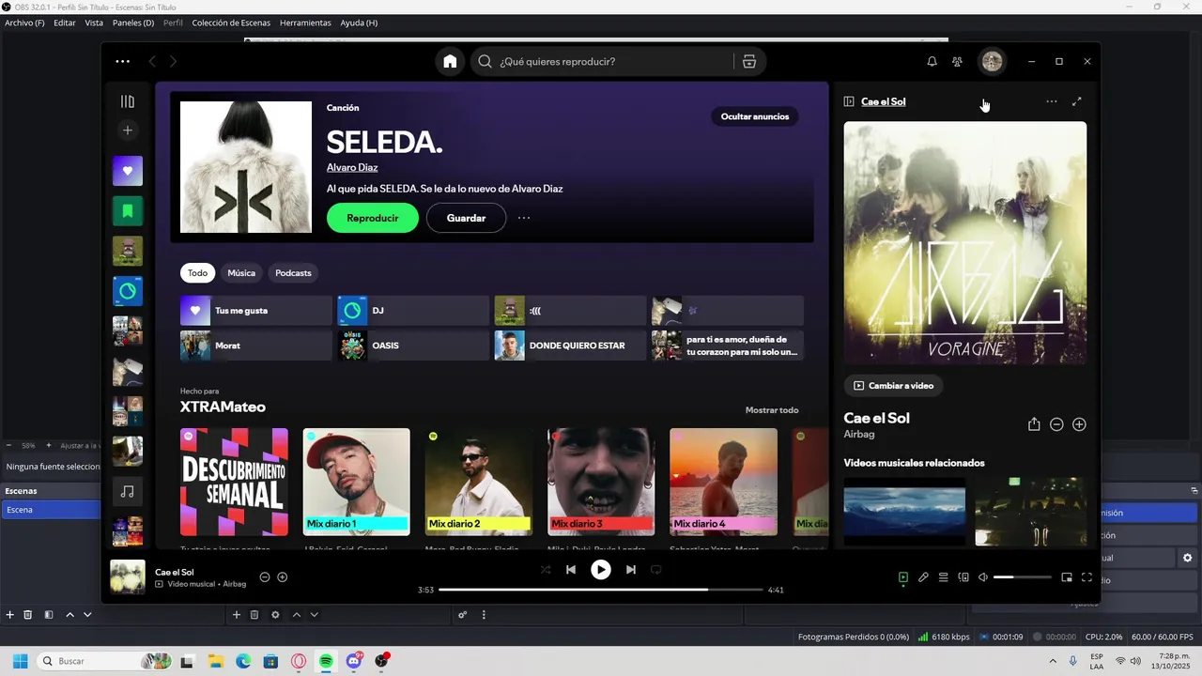
Task: Open the Browse icon in search bar
Action: pos(748,61)
